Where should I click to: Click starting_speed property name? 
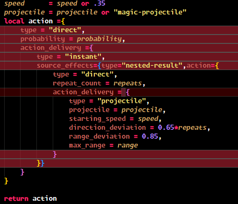tap(98, 119)
